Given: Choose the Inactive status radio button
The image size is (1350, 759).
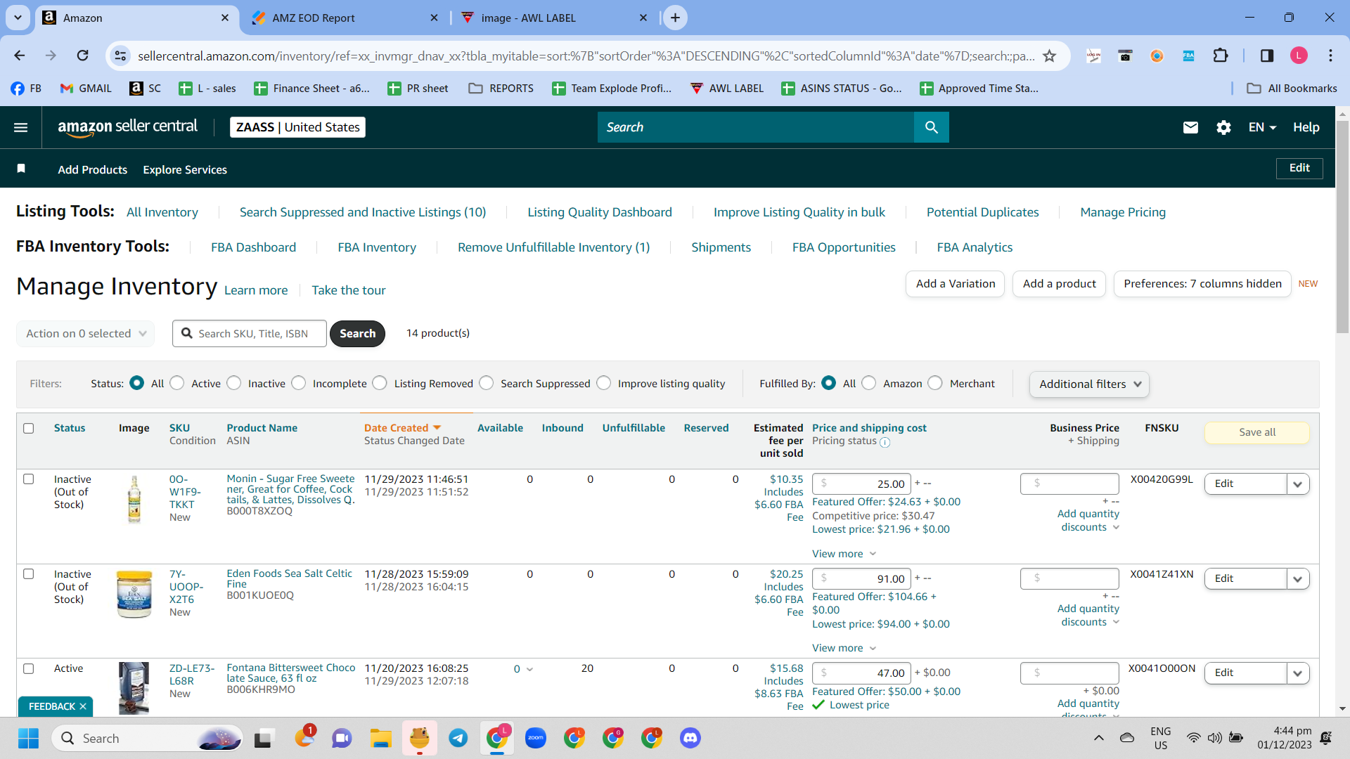Looking at the screenshot, I should 234,383.
